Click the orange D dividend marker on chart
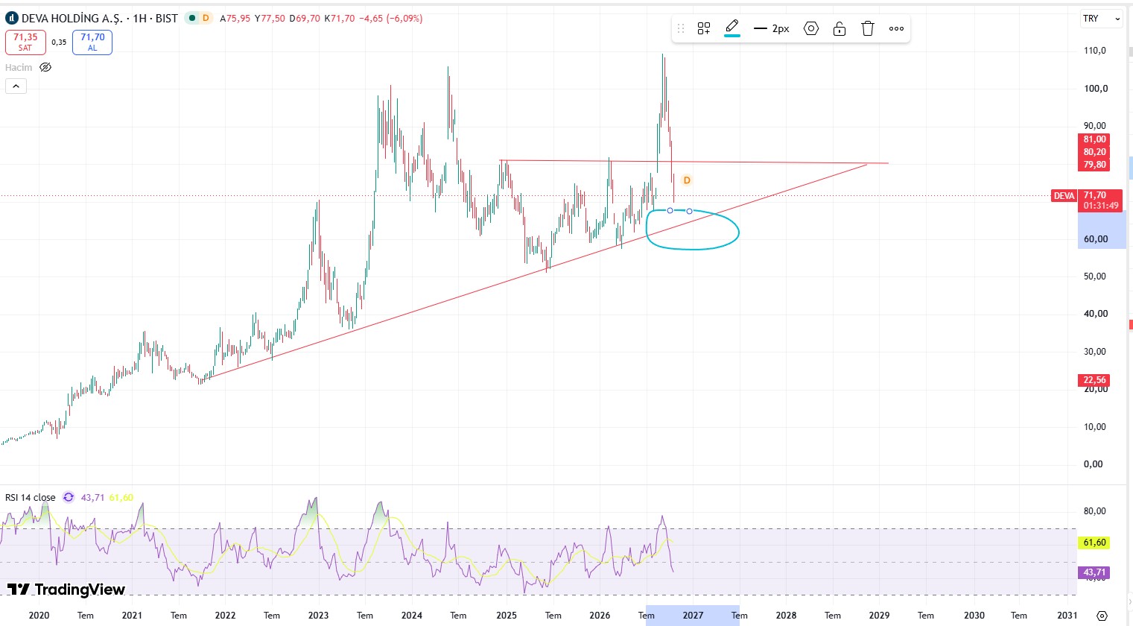This screenshot has height=626, width=1133. 687,180
